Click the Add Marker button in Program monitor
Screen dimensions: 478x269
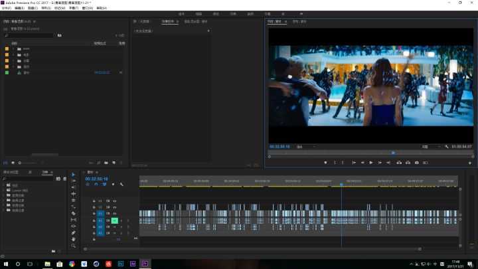click(x=325, y=163)
